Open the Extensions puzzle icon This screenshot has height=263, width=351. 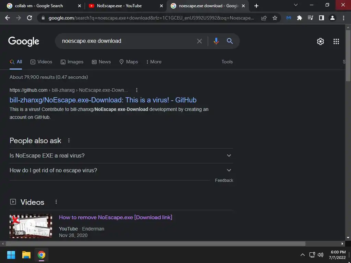point(300,18)
